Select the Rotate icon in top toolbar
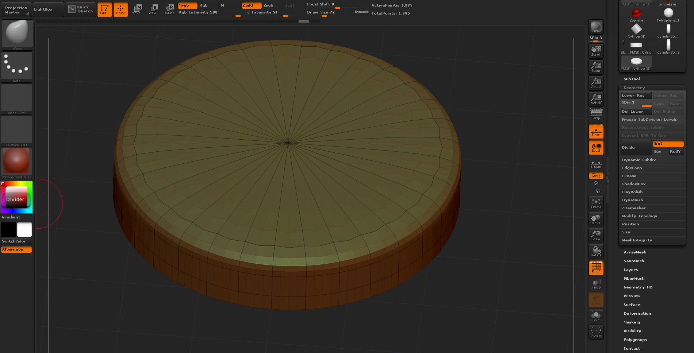The image size is (694, 353). (169, 9)
